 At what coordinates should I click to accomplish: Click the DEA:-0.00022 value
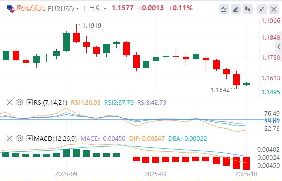[187, 138]
